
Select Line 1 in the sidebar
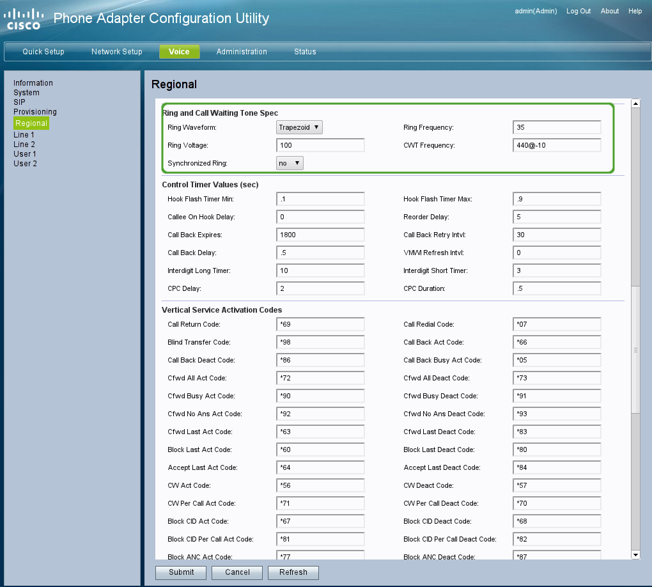click(24, 135)
